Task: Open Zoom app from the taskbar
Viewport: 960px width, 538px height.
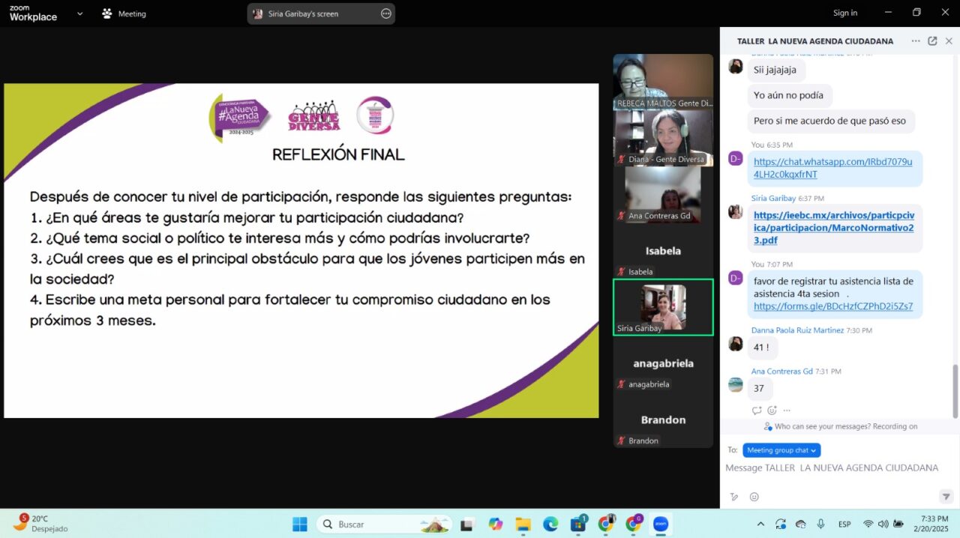Action: (x=661, y=524)
